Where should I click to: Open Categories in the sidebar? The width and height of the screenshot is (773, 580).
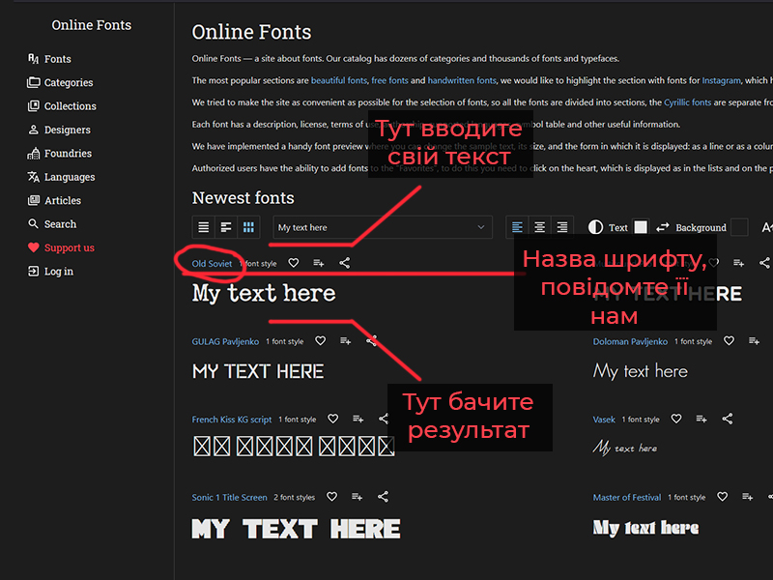click(68, 83)
